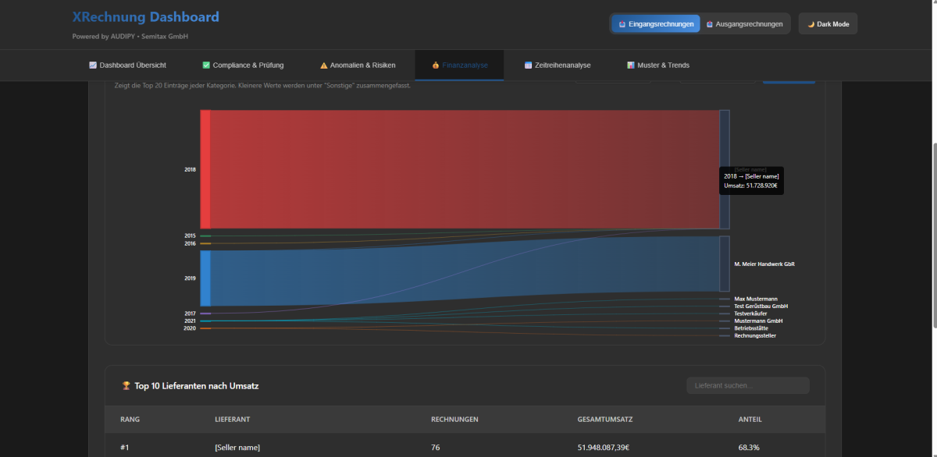Sort table by Gesamtumsatz column header
This screenshot has height=457, width=937.
(x=605, y=420)
